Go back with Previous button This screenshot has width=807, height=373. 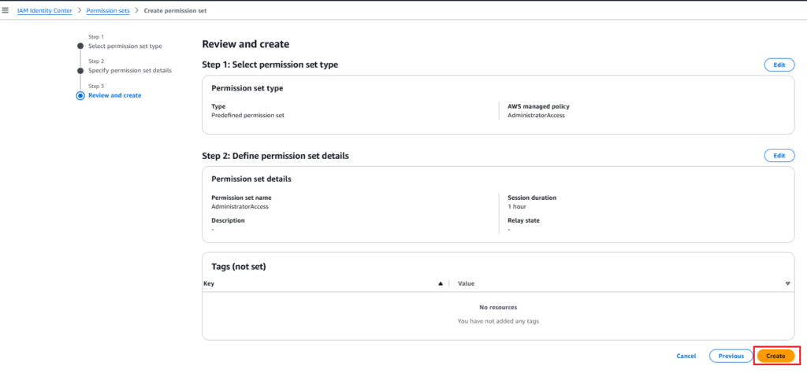pos(731,356)
